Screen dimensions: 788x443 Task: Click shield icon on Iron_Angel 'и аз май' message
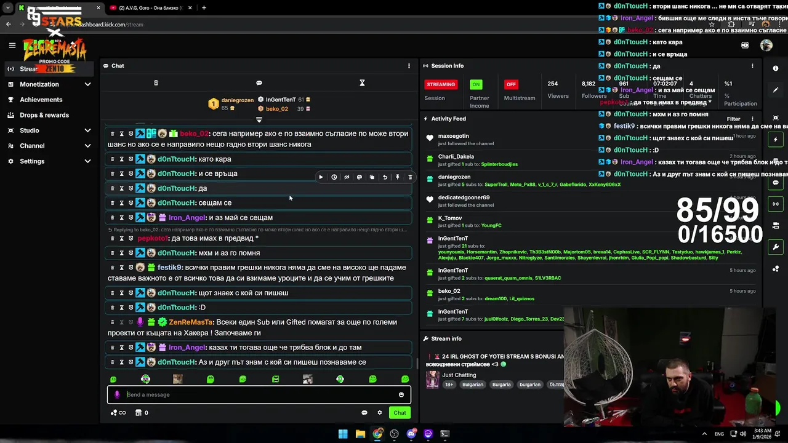(131, 217)
